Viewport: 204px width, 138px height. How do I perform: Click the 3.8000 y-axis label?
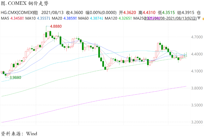pyautogui.click(x=197, y=88)
